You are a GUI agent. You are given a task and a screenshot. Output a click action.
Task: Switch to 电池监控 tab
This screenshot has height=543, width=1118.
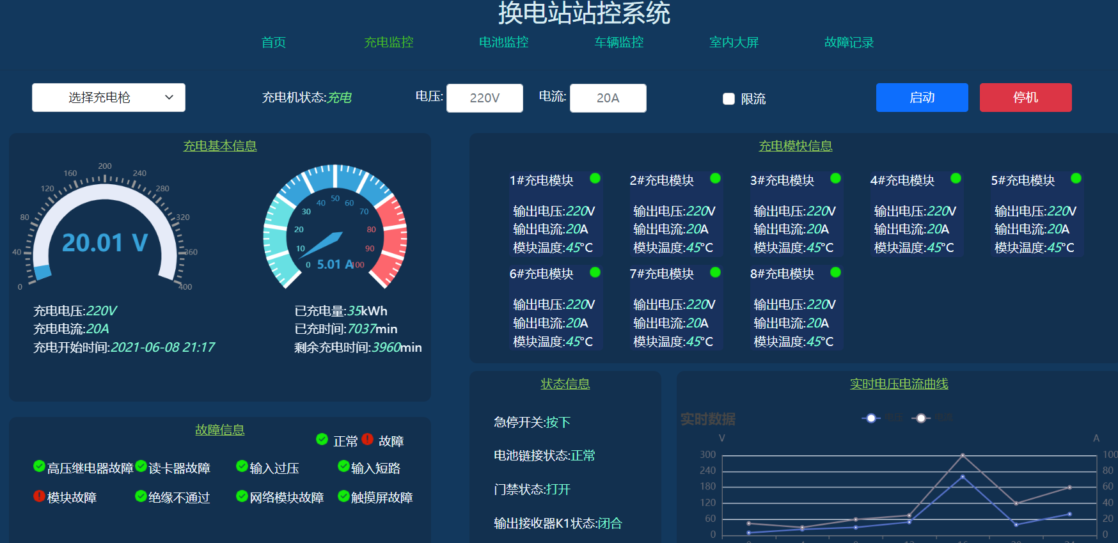503,42
